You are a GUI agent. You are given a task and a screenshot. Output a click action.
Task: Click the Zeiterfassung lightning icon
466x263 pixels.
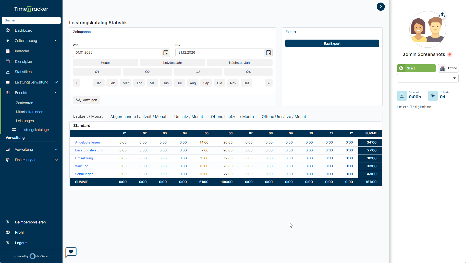pos(8,41)
